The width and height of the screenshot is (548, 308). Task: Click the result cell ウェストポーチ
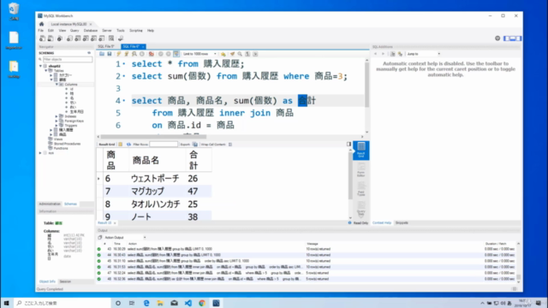(x=155, y=179)
